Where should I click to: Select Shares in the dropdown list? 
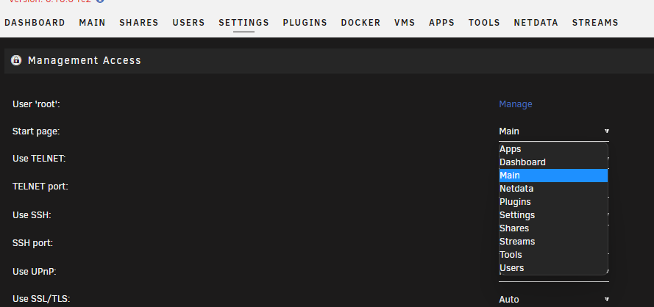(x=553, y=228)
